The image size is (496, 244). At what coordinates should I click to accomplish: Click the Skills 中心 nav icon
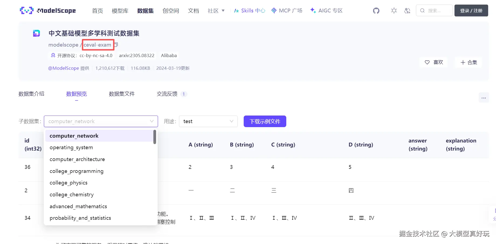pyautogui.click(x=236, y=11)
